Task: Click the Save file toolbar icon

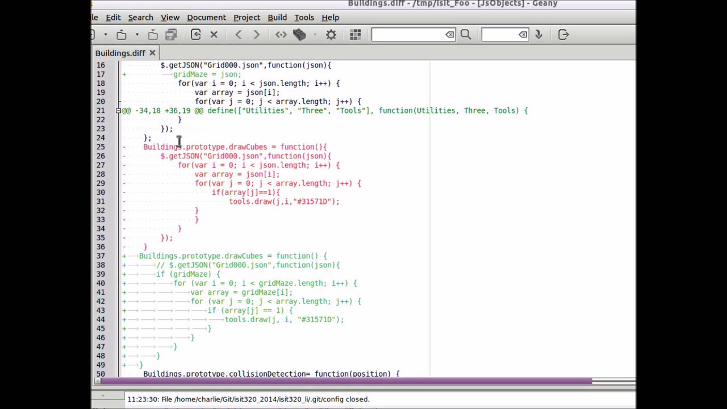Action: point(153,35)
